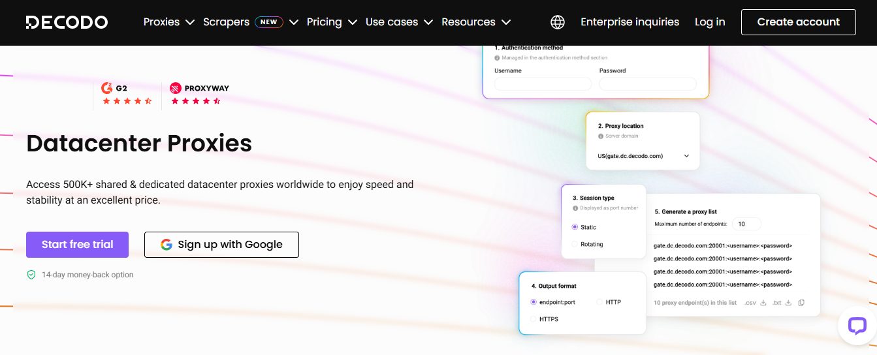Screen dimensions: 877x355
Task: Click the Proxyway rating badge
Action: 199,94
